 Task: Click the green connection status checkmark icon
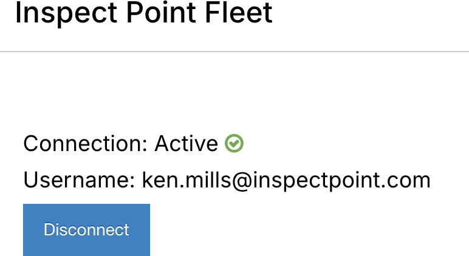tap(234, 143)
